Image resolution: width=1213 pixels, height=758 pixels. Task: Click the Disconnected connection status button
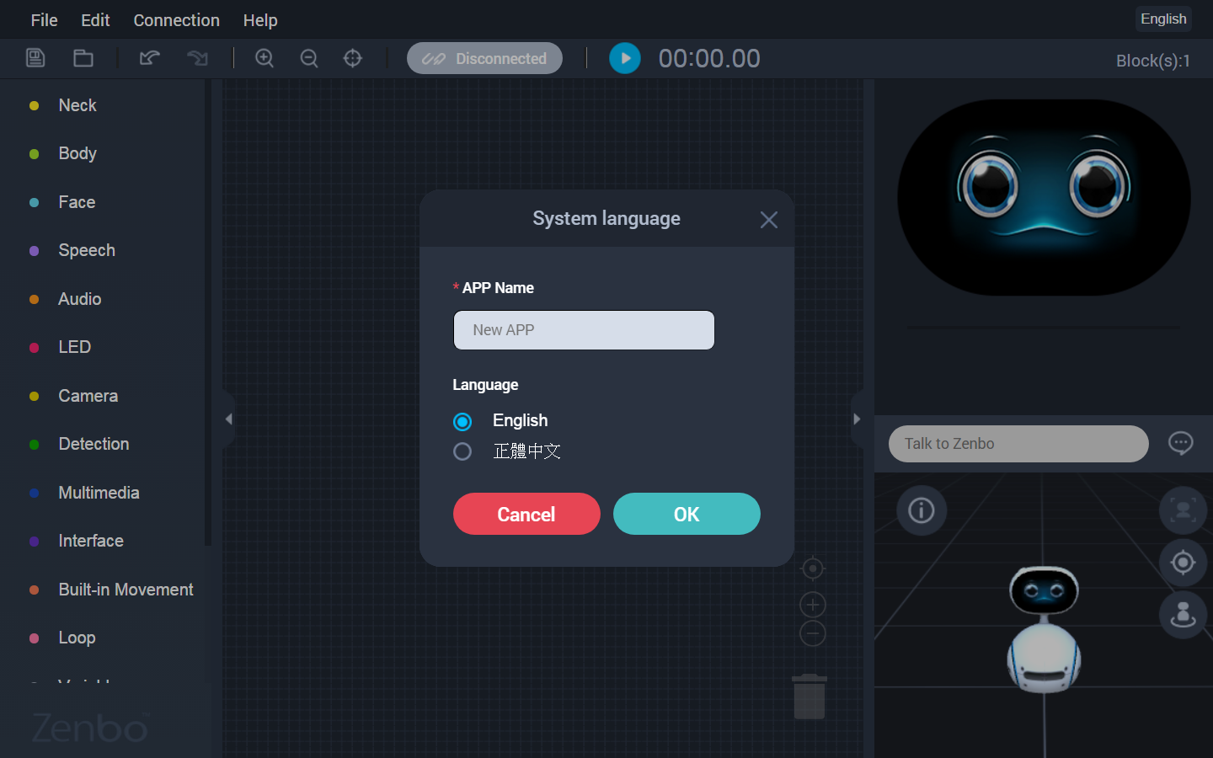[484, 58]
